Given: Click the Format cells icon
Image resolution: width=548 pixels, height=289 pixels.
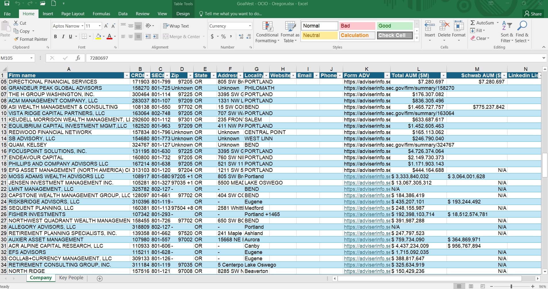Looking at the screenshot, I should tap(459, 26).
